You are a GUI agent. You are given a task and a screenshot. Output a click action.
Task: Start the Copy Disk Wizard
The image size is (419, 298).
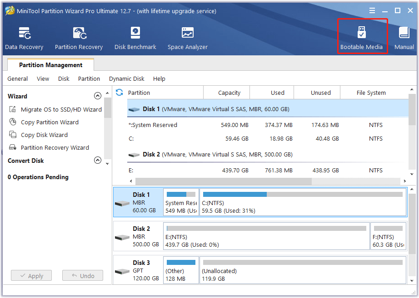point(45,135)
